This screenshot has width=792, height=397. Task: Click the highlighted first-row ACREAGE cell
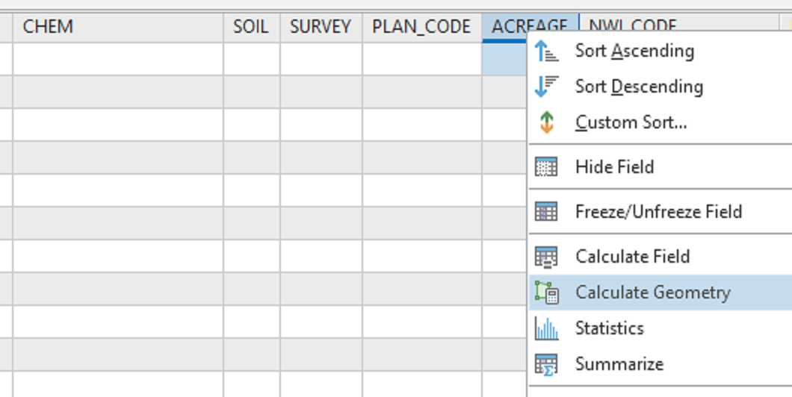tap(504, 58)
